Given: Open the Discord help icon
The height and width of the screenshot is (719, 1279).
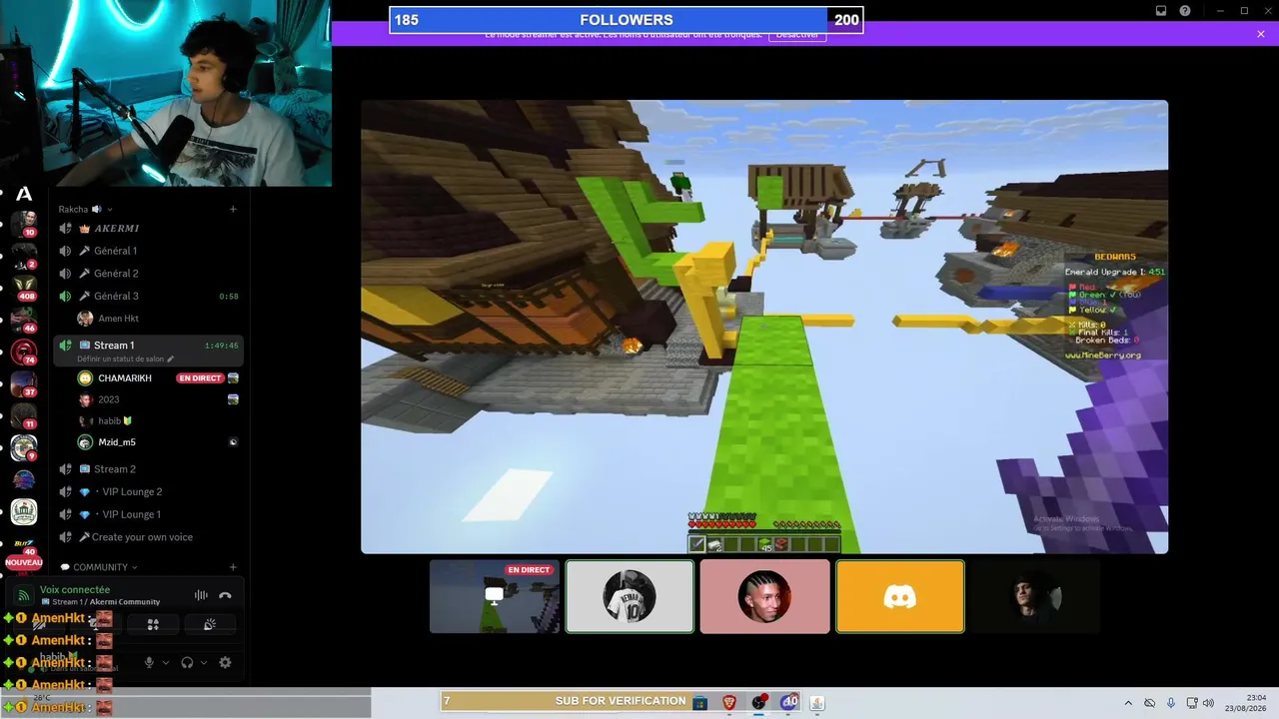Looking at the screenshot, I should point(1185,11).
